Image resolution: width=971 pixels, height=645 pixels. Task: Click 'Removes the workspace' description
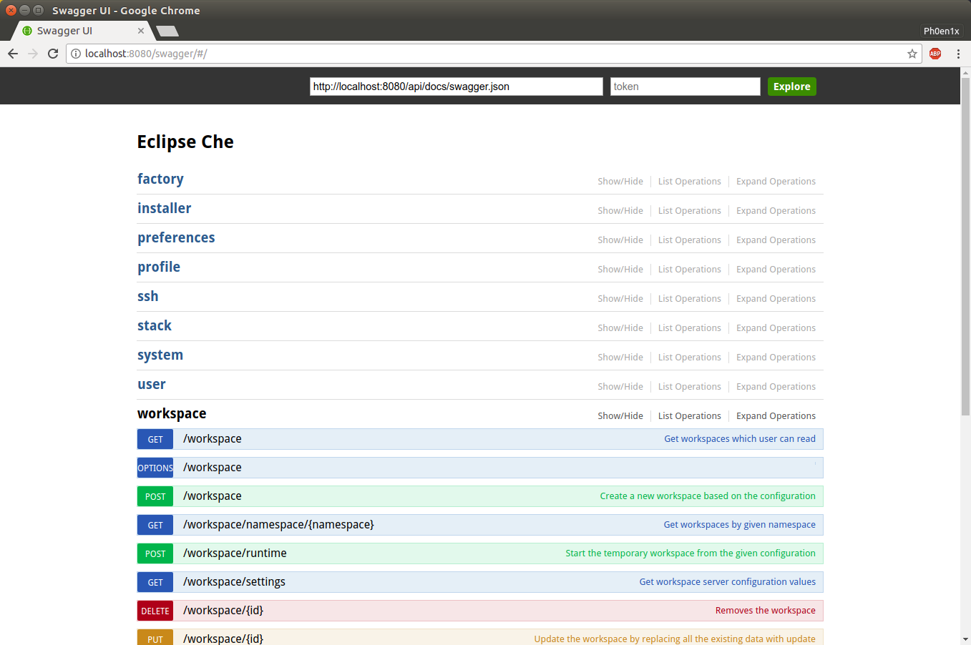(765, 611)
